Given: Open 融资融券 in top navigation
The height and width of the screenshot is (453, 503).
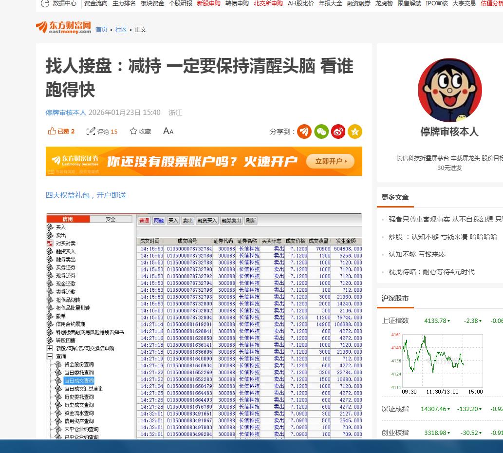Looking at the screenshot, I should tap(359, 3).
